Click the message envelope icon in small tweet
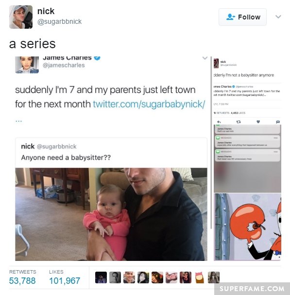 (278, 122)
